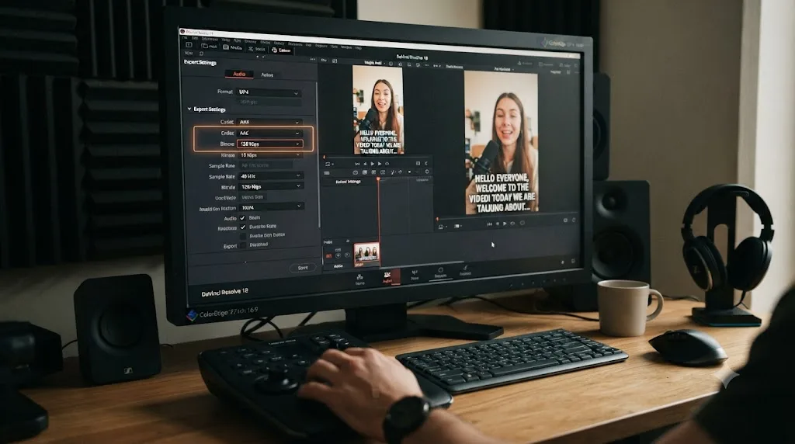Click the fullscreen icon under the small viewer

pos(418,164)
